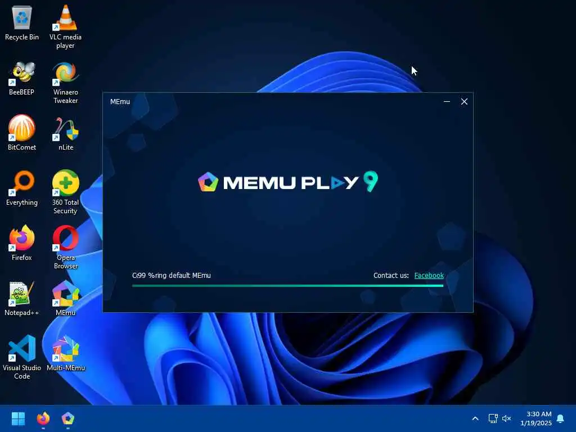Select the Everything search shortcut
This screenshot has height=432, width=576.
tap(22, 188)
